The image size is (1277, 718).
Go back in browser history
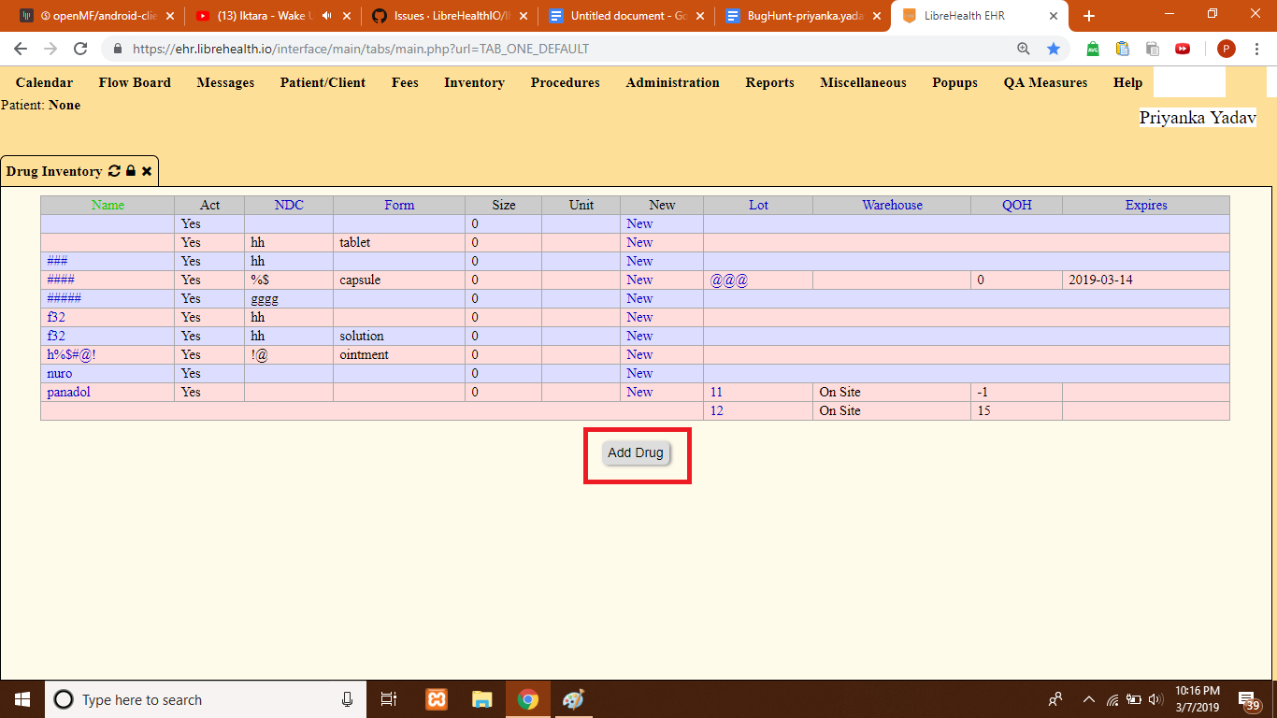[x=21, y=49]
